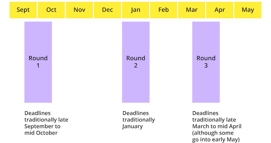Viewport: 271px width, 143px height.
Task: Click the "mid October" text line
Action: [41, 133]
